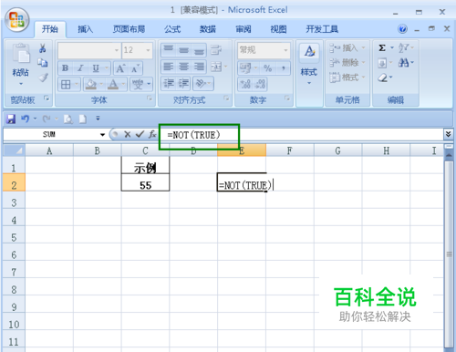Align text right

click(199, 67)
